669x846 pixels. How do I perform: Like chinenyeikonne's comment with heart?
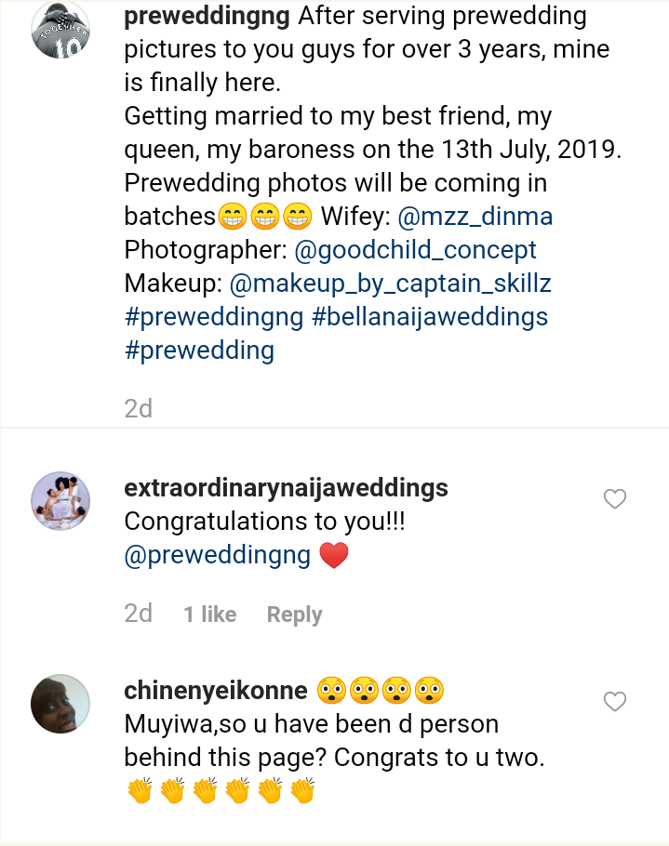[x=615, y=701]
